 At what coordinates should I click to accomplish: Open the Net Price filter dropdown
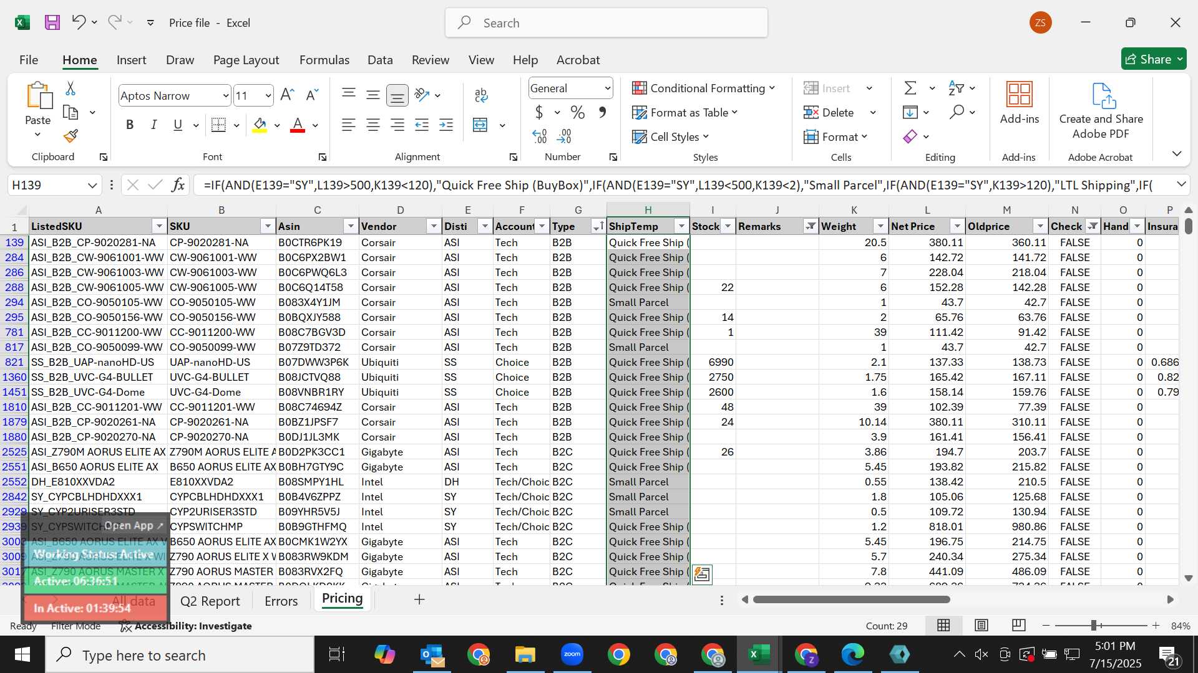(x=957, y=226)
